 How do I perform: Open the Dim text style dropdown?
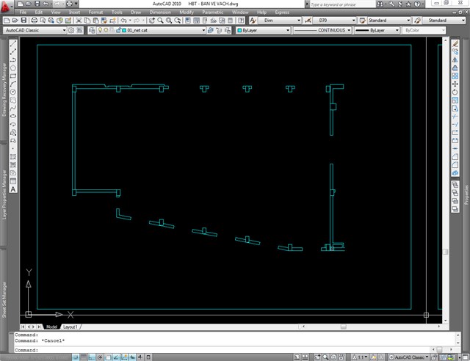point(280,21)
